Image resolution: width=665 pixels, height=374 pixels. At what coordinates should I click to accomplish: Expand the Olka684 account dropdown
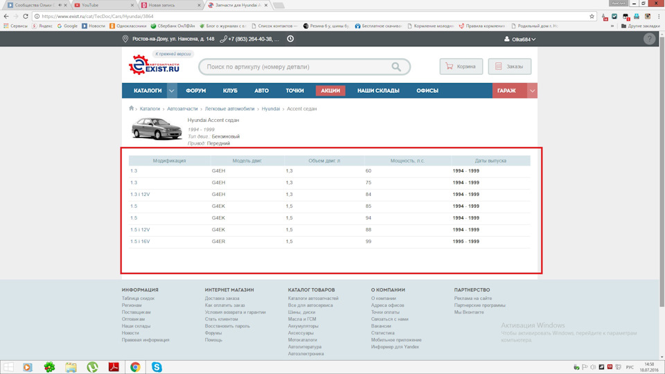[x=533, y=39]
